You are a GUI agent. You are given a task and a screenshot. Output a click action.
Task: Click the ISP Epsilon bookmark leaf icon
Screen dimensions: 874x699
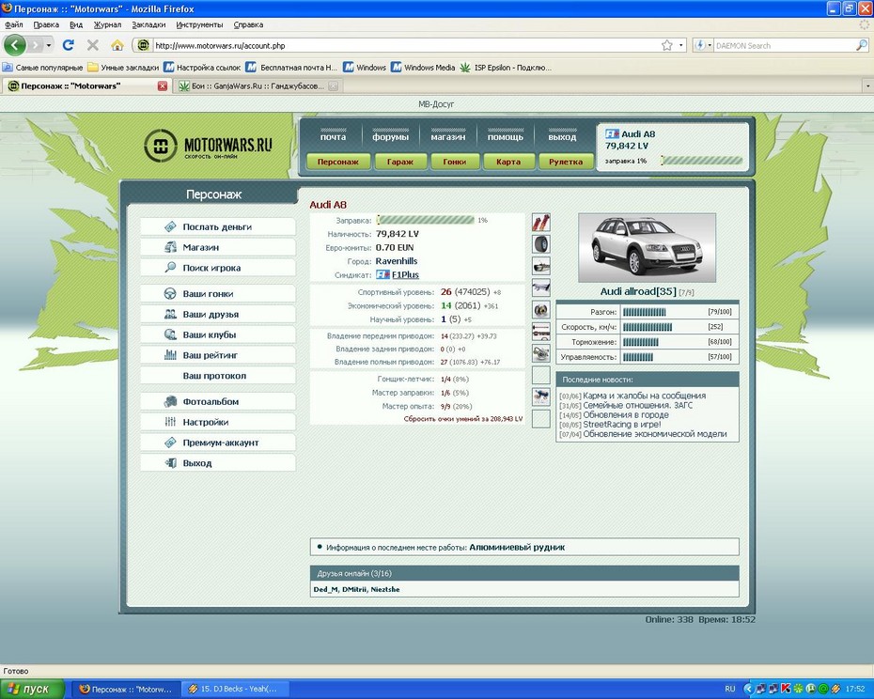click(x=465, y=68)
